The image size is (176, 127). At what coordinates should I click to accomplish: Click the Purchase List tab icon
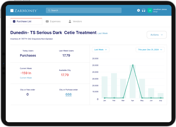coord(14,21)
